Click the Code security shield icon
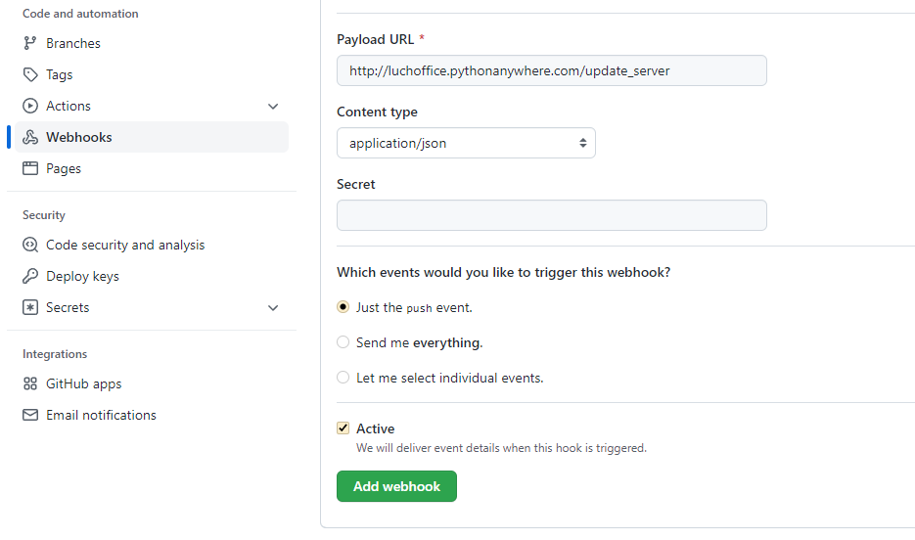 pos(29,245)
